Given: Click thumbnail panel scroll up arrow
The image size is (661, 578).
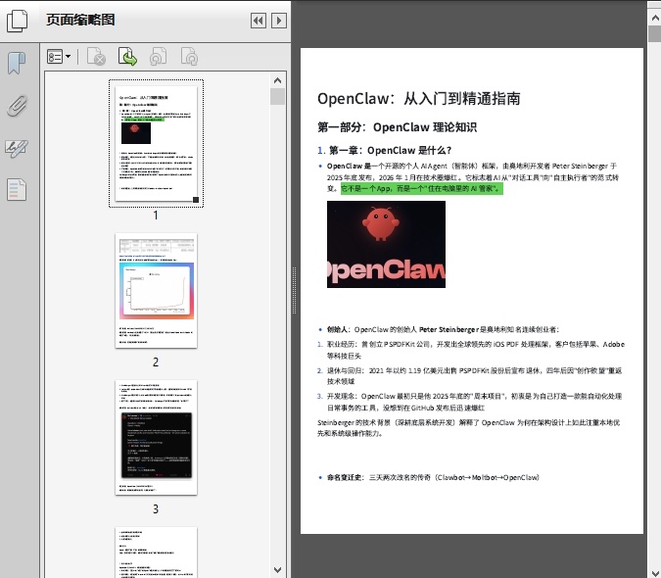Looking at the screenshot, I should coord(277,80).
